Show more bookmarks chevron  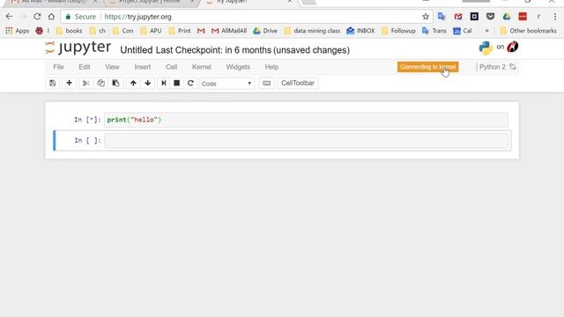[x=486, y=31]
